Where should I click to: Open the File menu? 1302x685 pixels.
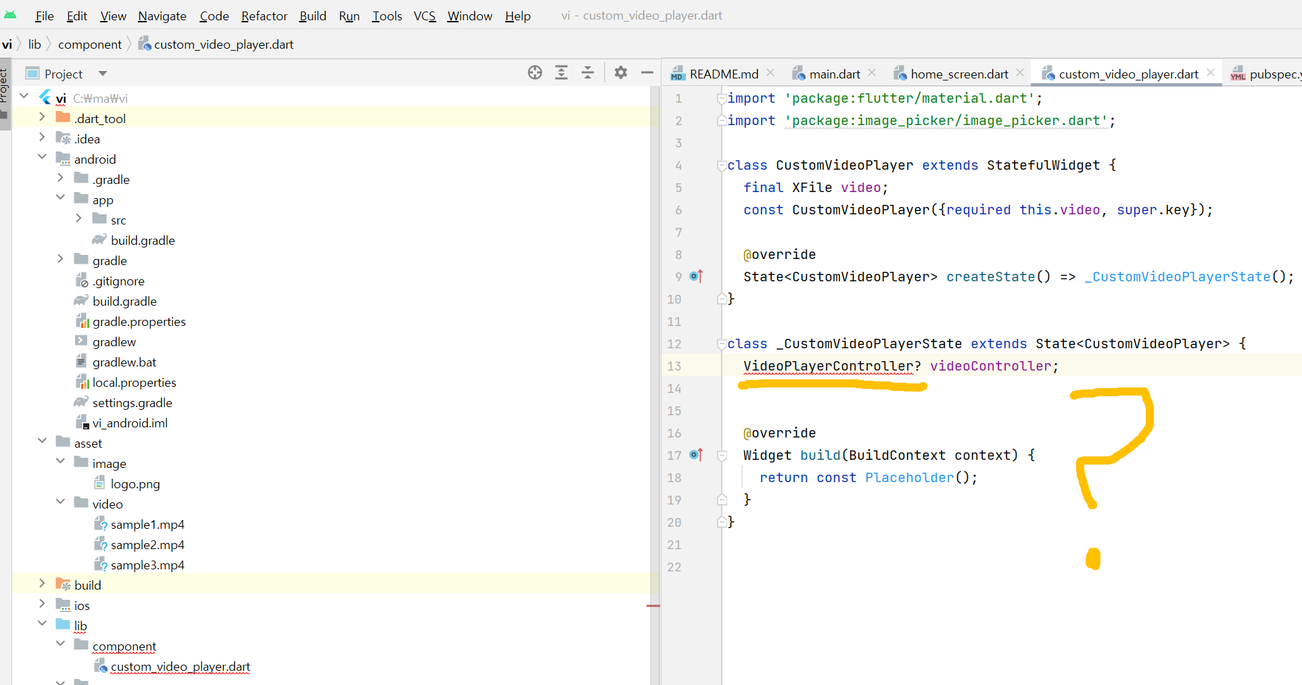(x=45, y=16)
